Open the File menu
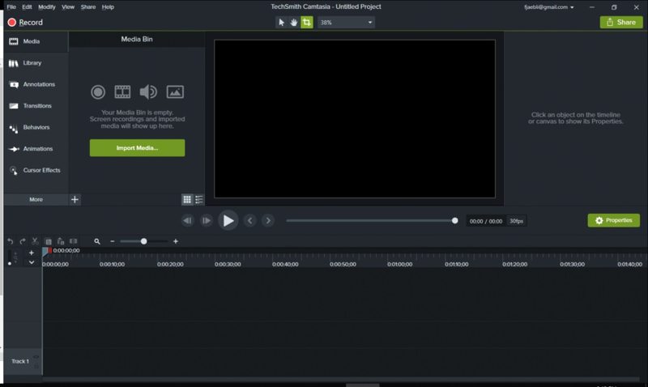Image resolution: width=648 pixels, height=387 pixels. point(11,7)
